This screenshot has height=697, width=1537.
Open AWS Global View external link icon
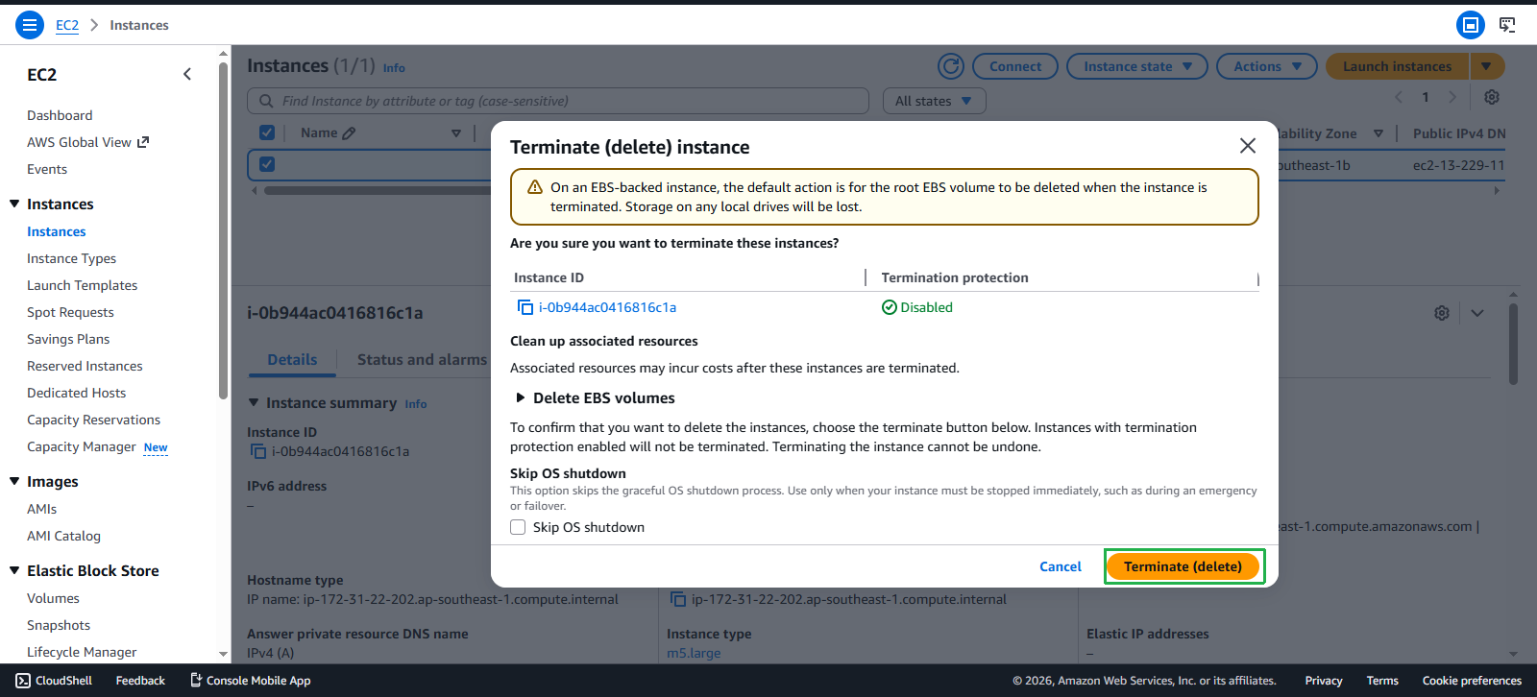[x=143, y=142]
